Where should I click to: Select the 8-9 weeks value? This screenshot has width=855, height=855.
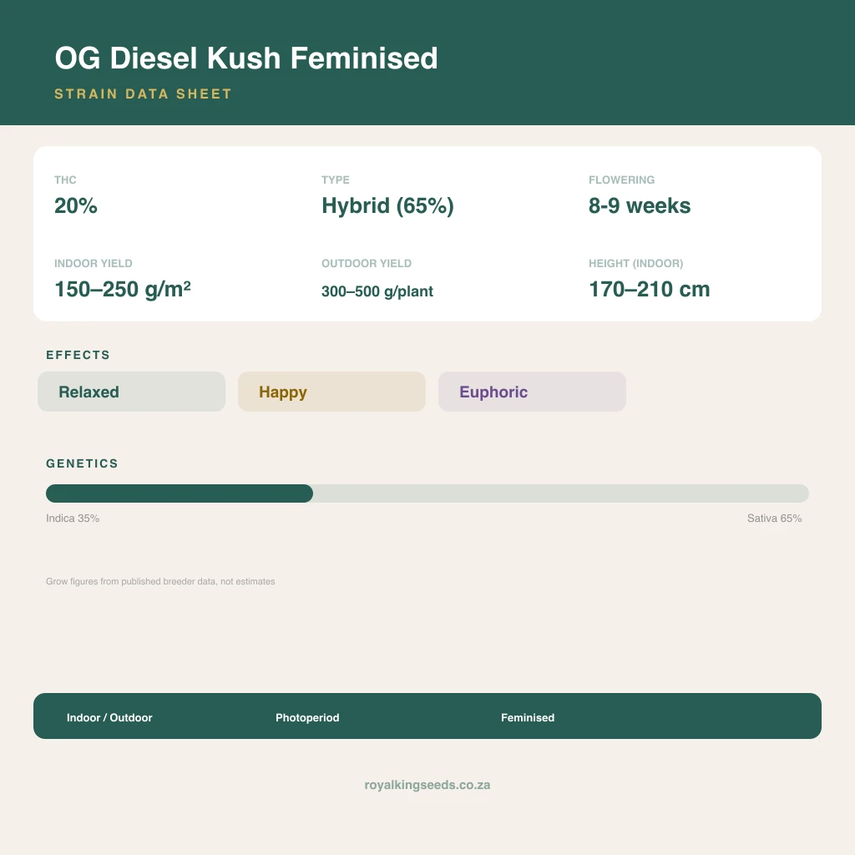pos(640,205)
